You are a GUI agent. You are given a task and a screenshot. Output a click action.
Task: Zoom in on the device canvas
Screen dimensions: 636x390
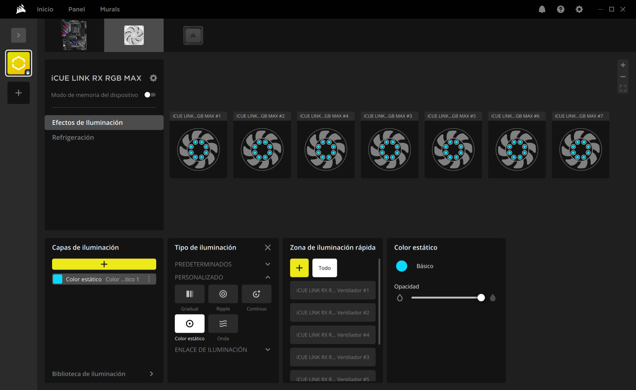click(x=623, y=65)
